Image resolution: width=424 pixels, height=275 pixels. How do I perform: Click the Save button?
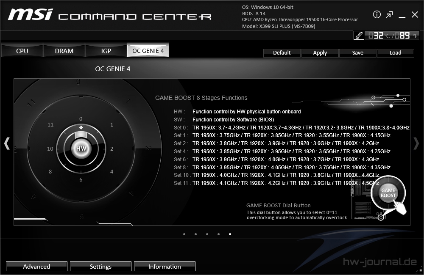[357, 53]
